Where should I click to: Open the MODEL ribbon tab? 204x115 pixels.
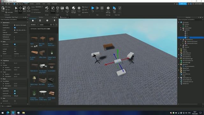pos(32,4)
